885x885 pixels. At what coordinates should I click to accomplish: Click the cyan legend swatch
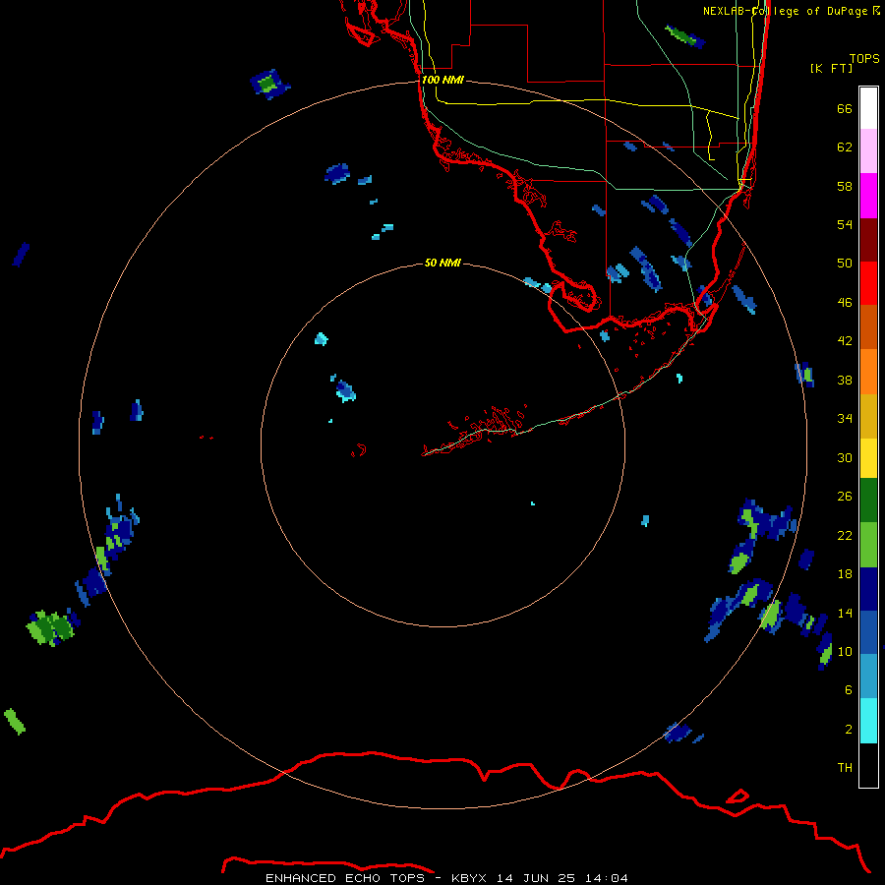click(x=868, y=721)
